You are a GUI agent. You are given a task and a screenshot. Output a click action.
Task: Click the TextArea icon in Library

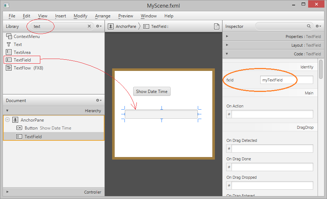[x=9, y=52]
